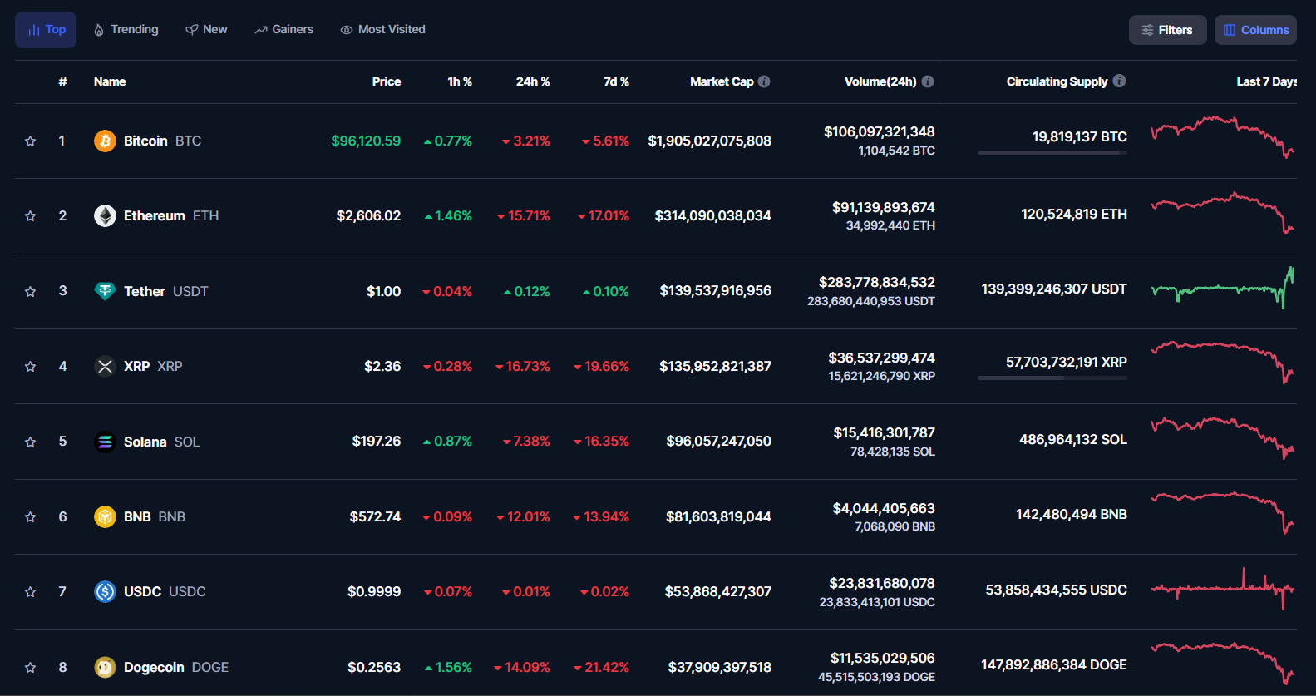Viewport: 1316px width, 696px height.
Task: Sort table by 1h % column
Action: (460, 81)
